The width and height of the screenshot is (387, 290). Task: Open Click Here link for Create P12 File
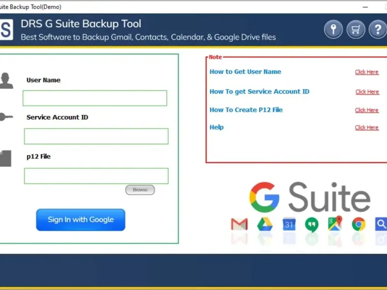point(367,110)
